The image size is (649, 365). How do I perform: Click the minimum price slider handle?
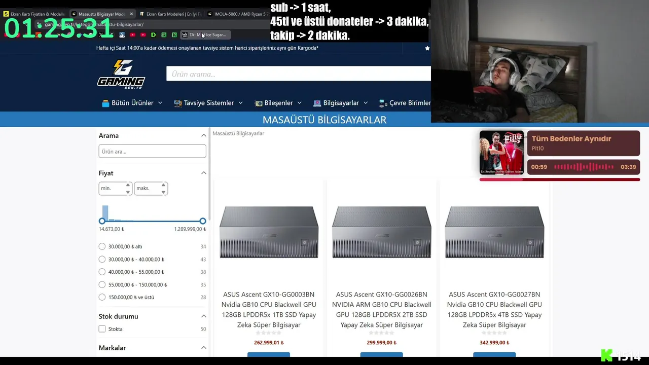click(102, 221)
